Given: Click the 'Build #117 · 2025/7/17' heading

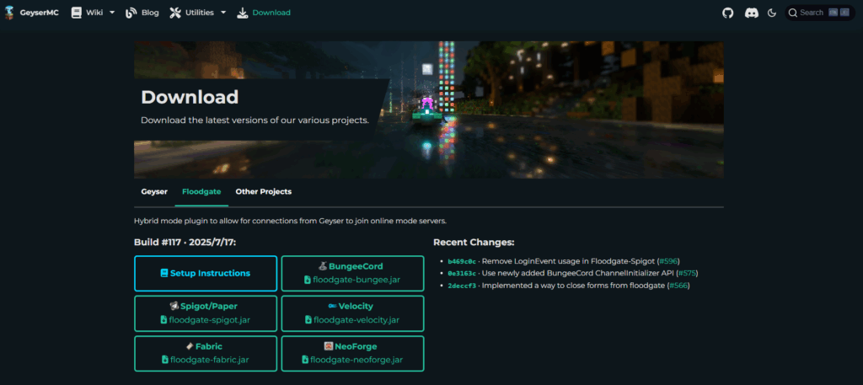Looking at the screenshot, I should (x=185, y=243).
